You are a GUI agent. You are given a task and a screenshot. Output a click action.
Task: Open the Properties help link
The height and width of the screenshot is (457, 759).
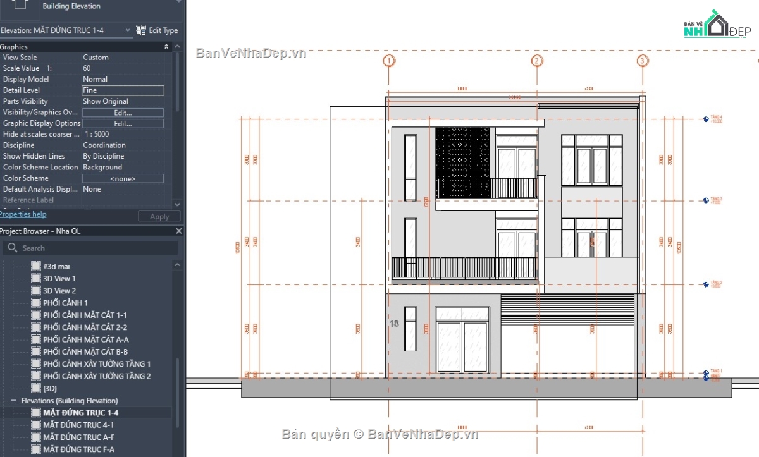pos(23,214)
